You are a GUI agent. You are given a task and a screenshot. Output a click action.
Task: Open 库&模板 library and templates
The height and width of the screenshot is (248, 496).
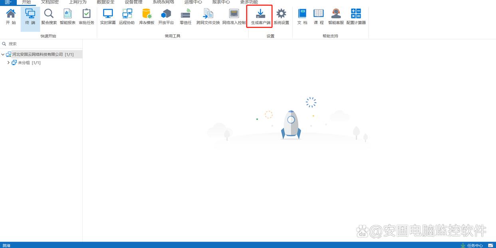pos(147,17)
